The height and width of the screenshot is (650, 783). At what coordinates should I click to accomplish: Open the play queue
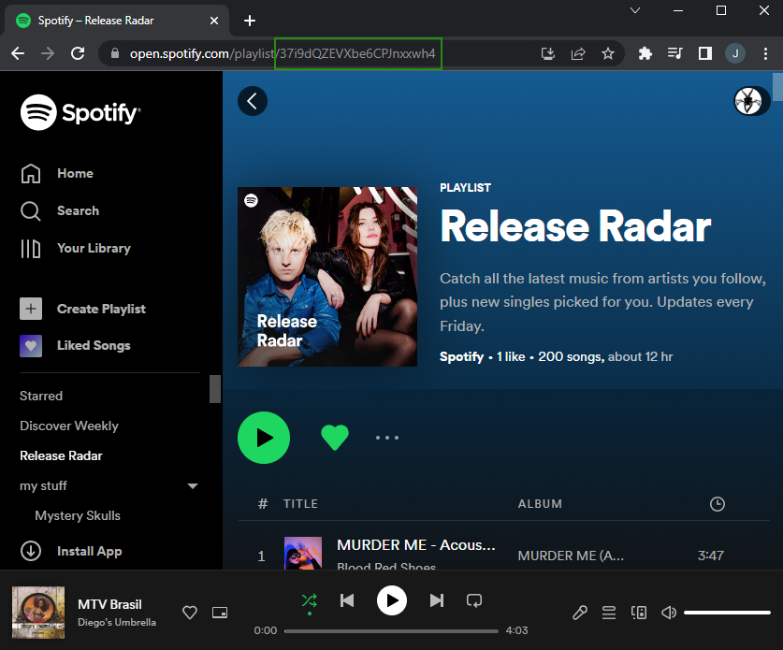tap(609, 613)
